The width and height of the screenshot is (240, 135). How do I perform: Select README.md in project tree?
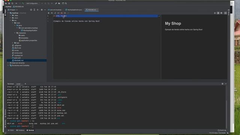(x=27, y=60)
